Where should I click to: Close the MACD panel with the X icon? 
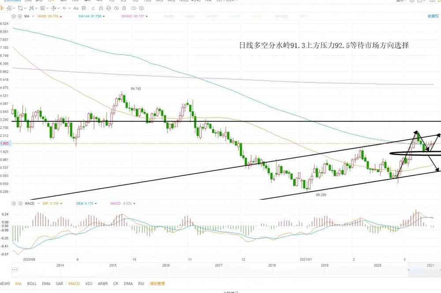19,203
